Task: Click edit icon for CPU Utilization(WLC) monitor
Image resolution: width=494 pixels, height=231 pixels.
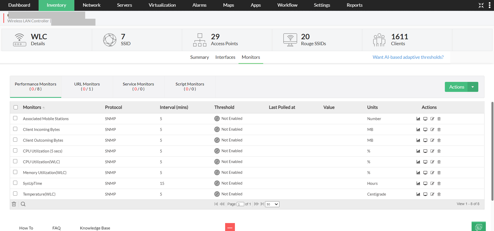Action: coord(432,162)
